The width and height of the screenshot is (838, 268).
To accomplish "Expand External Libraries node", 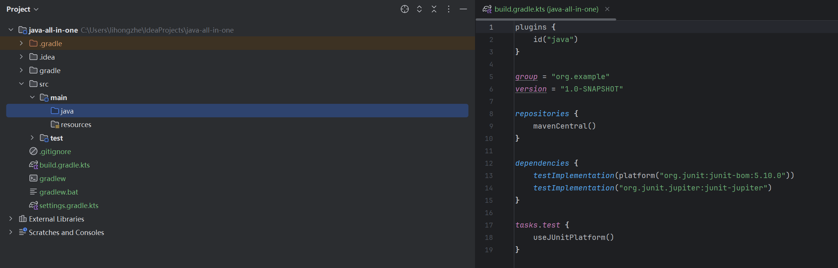I will click(x=11, y=219).
